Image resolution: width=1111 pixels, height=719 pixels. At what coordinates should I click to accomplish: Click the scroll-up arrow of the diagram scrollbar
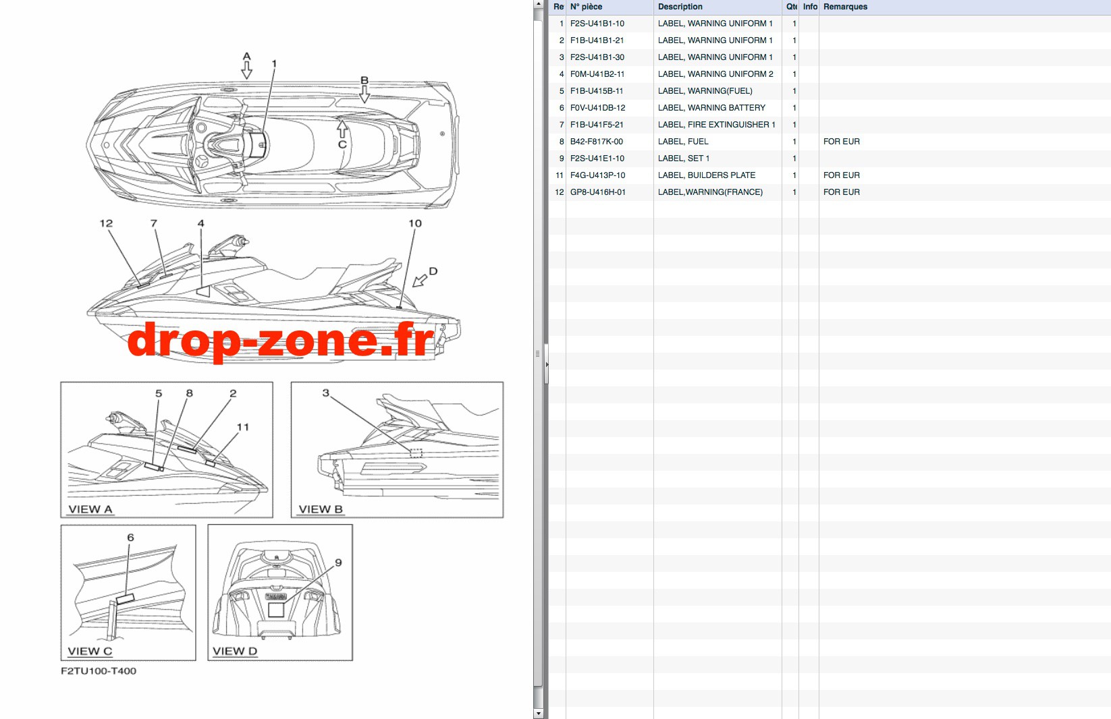click(538, 5)
